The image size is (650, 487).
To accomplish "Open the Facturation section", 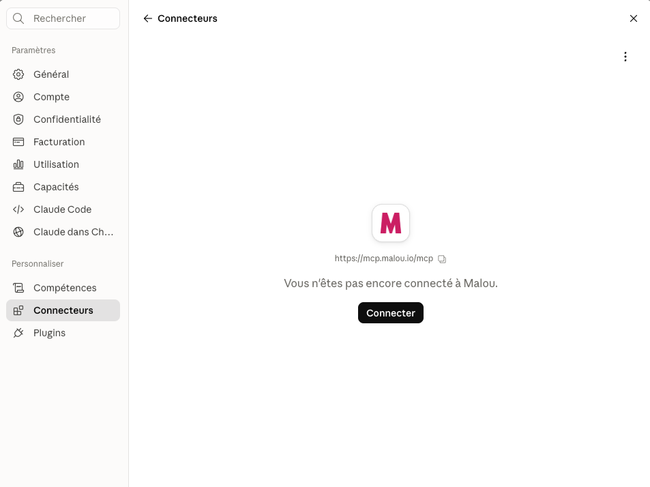I will pyautogui.click(x=63, y=142).
